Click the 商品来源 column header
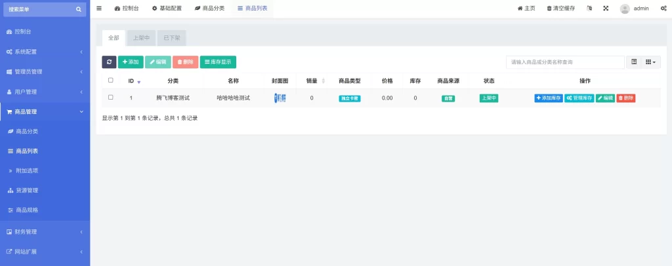 tap(448, 81)
